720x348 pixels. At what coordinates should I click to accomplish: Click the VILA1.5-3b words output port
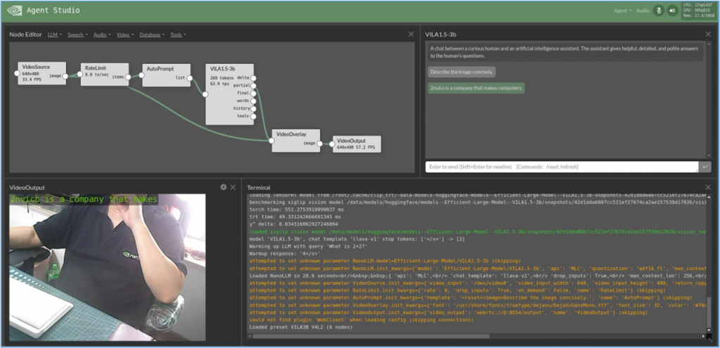pos(253,101)
